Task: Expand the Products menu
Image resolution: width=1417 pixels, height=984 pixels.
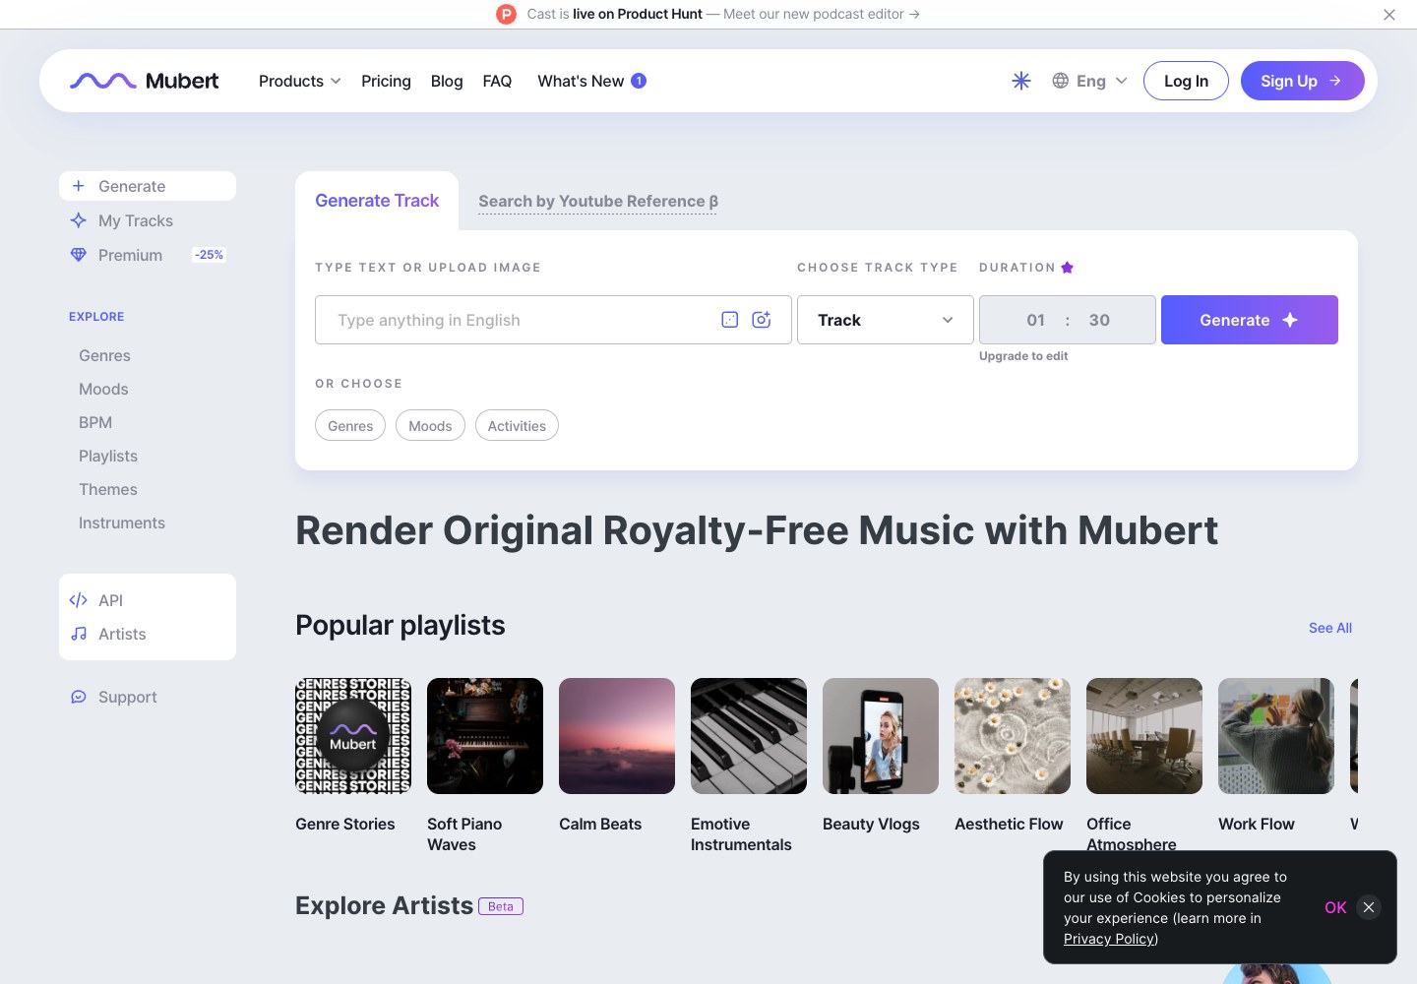Action: 299,81
